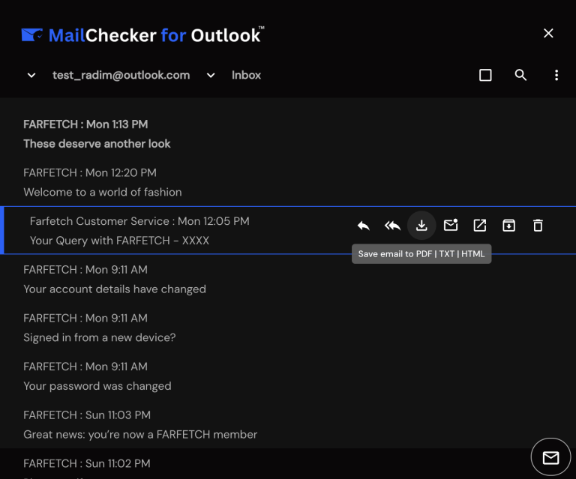
Task: Click 'Farfetch Customer Service : Mon 12:05 PM'
Action: coord(139,221)
